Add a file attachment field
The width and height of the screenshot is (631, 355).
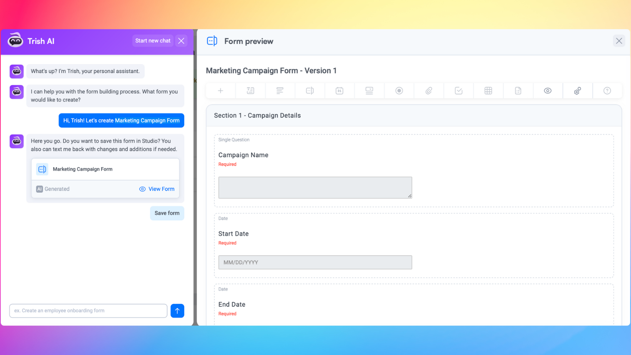tap(429, 91)
